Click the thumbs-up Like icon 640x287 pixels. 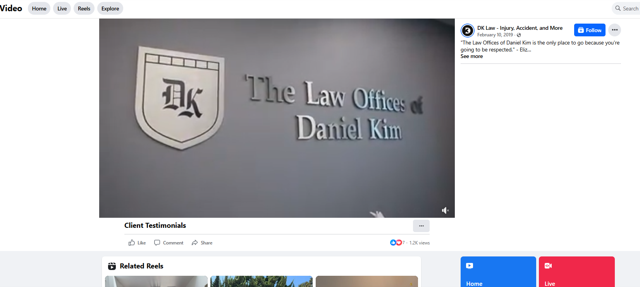[x=132, y=243]
